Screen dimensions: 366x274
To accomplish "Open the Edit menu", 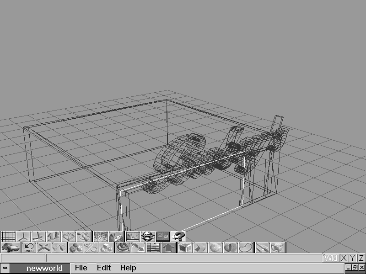I will pyautogui.click(x=103, y=268).
